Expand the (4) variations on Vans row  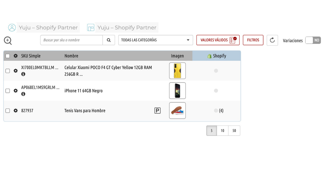221,110
